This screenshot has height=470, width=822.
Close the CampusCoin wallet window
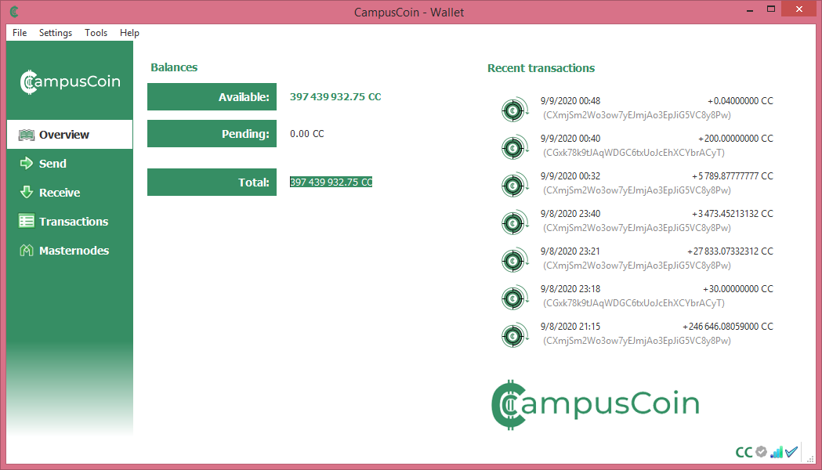pos(799,9)
